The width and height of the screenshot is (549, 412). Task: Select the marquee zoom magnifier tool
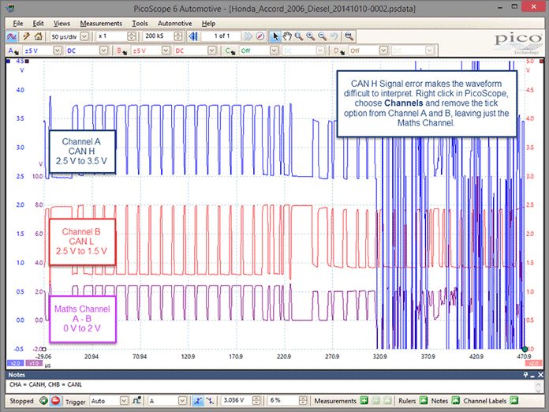click(x=299, y=36)
